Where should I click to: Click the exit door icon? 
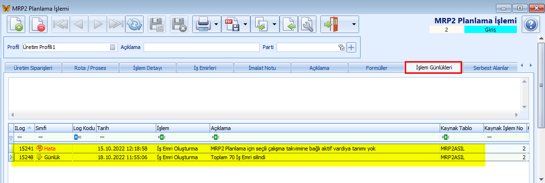[331, 24]
